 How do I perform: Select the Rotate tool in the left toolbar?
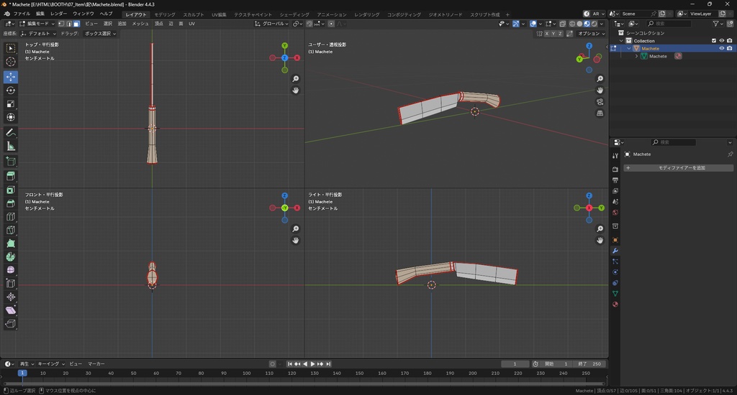10,90
